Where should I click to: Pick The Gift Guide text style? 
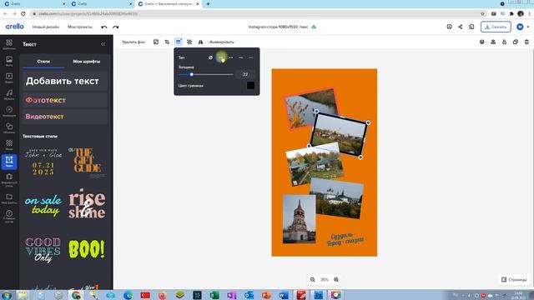pos(87,162)
